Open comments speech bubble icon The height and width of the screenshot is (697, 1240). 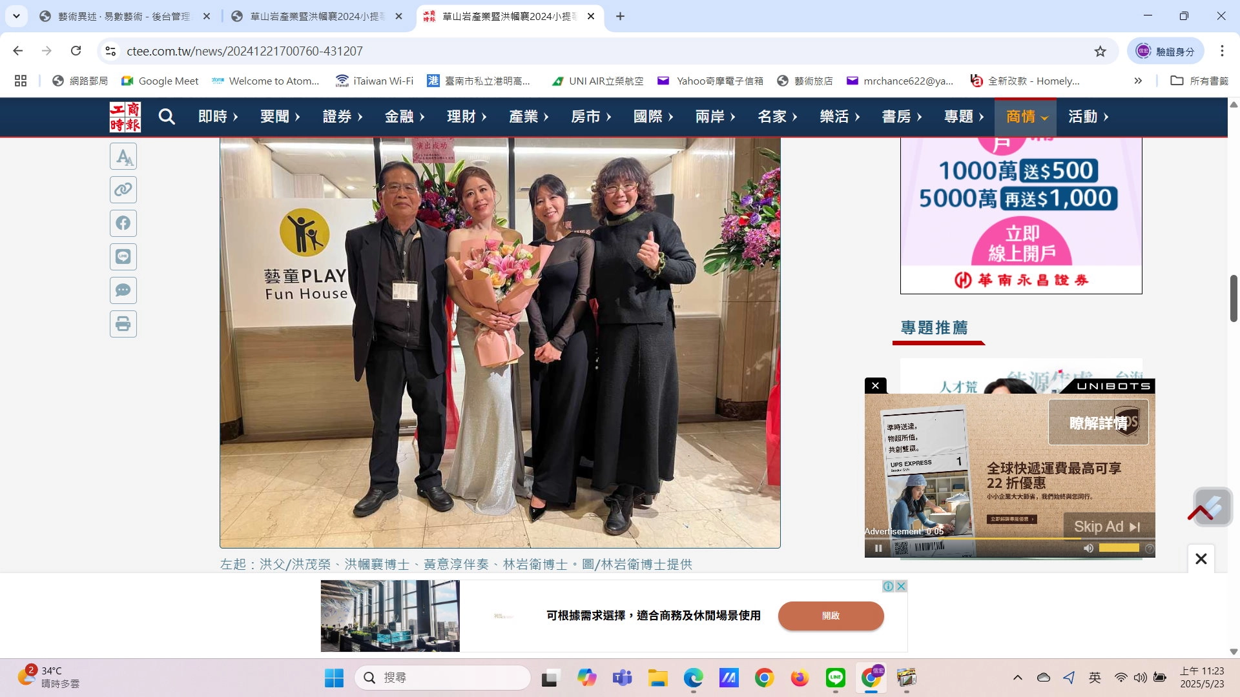pos(123,290)
